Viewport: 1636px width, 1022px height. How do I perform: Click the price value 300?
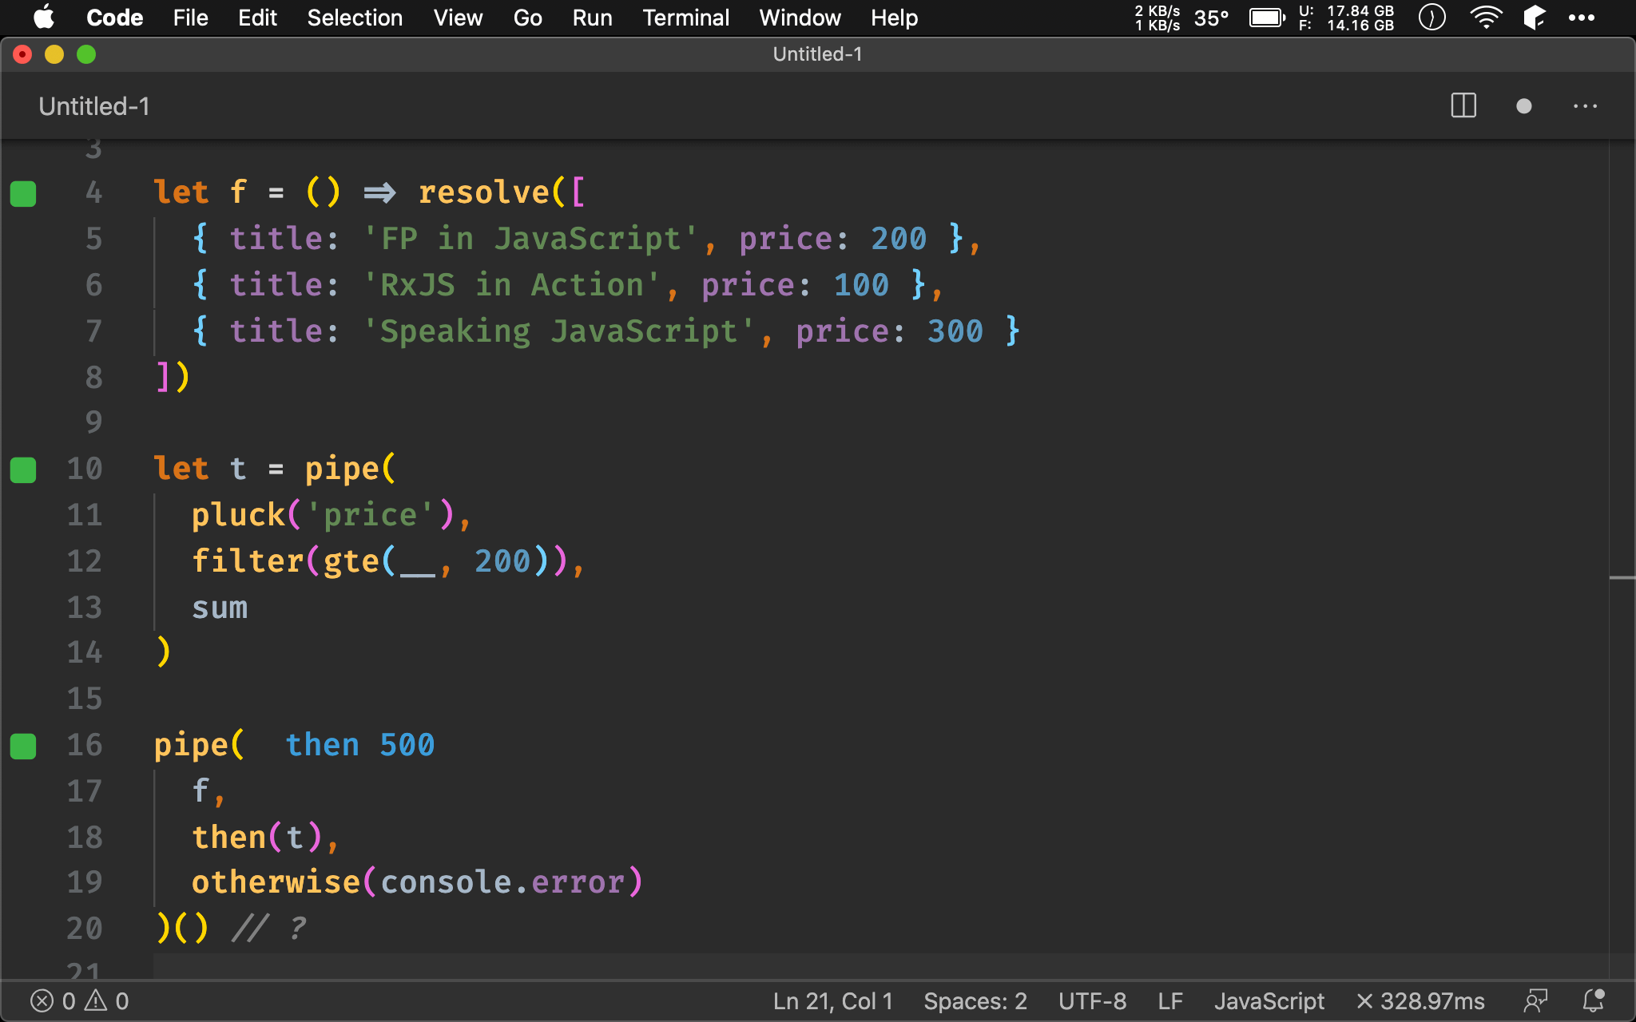(x=955, y=331)
